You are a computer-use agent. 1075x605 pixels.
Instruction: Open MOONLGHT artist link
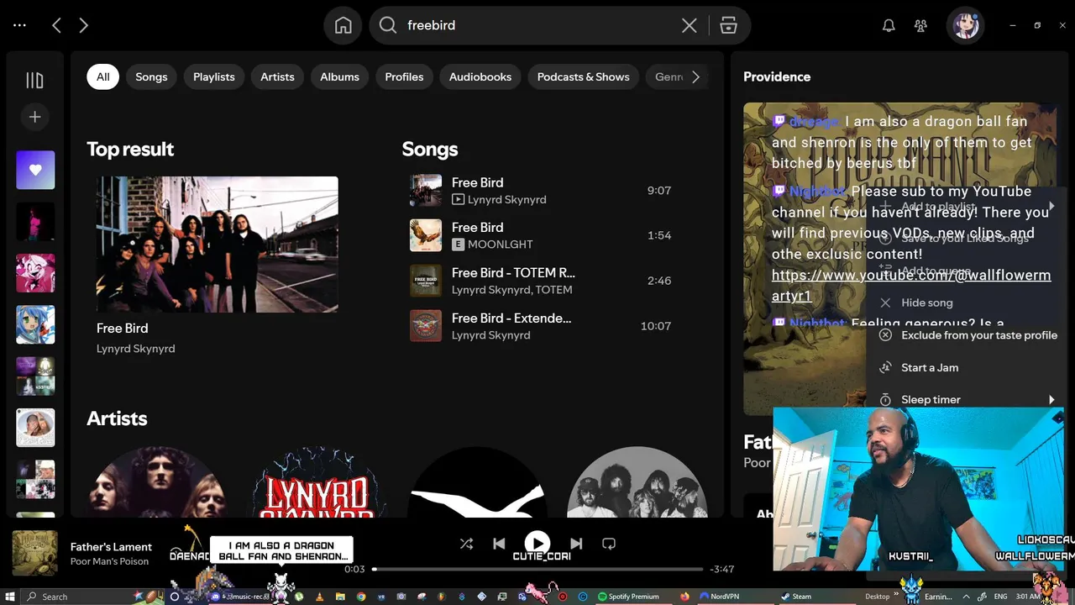pos(501,245)
